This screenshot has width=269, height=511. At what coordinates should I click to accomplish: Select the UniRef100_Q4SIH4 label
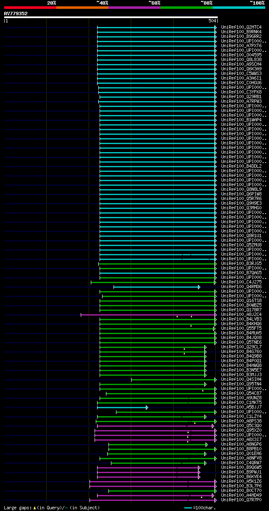pos(241,379)
